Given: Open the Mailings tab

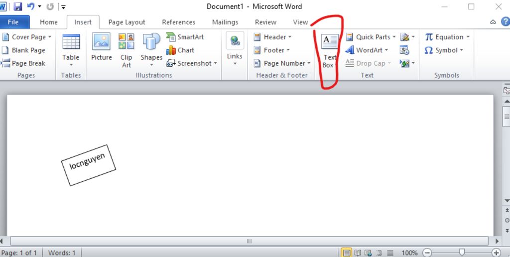Looking at the screenshot, I should point(225,22).
